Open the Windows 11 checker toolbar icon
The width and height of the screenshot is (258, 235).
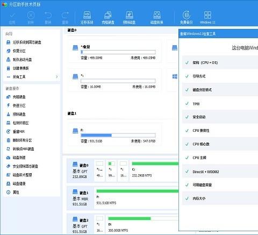click(207, 18)
